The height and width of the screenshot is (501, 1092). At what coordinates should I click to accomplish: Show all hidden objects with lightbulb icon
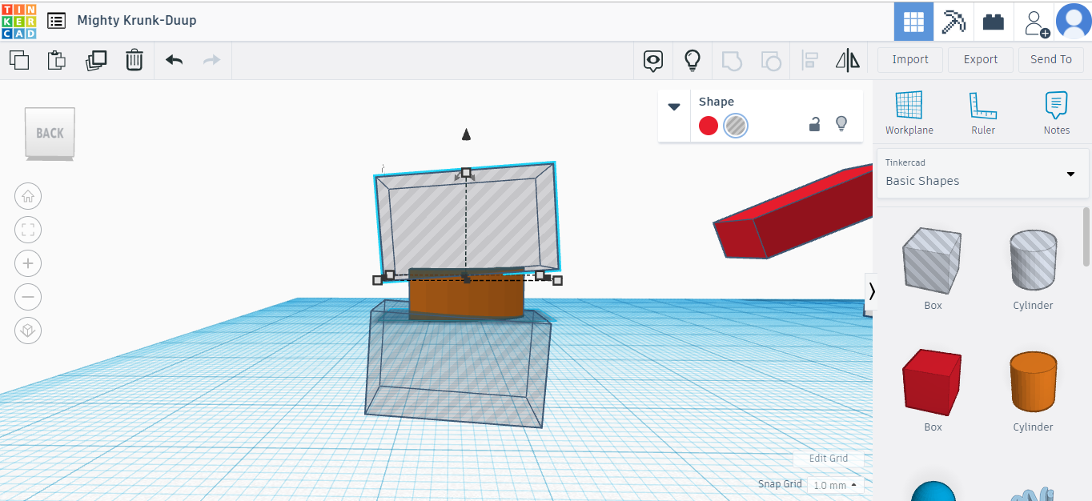coord(693,60)
